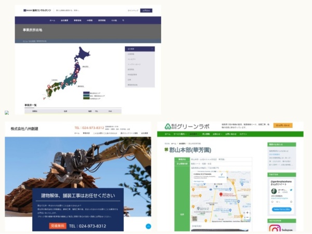Click the search magnifier in the navy navigation bar
Screen dimensions: 312x234
pyautogui.click(x=123, y=20)
